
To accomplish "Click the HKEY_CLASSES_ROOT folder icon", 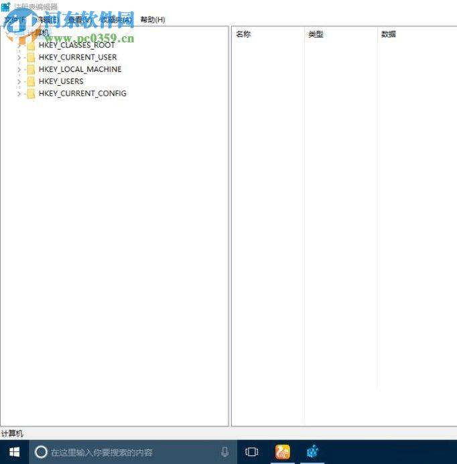I will [x=31, y=46].
